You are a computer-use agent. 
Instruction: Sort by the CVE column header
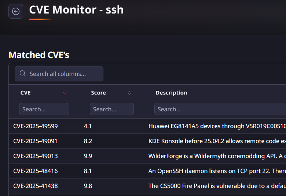tap(26, 93)
